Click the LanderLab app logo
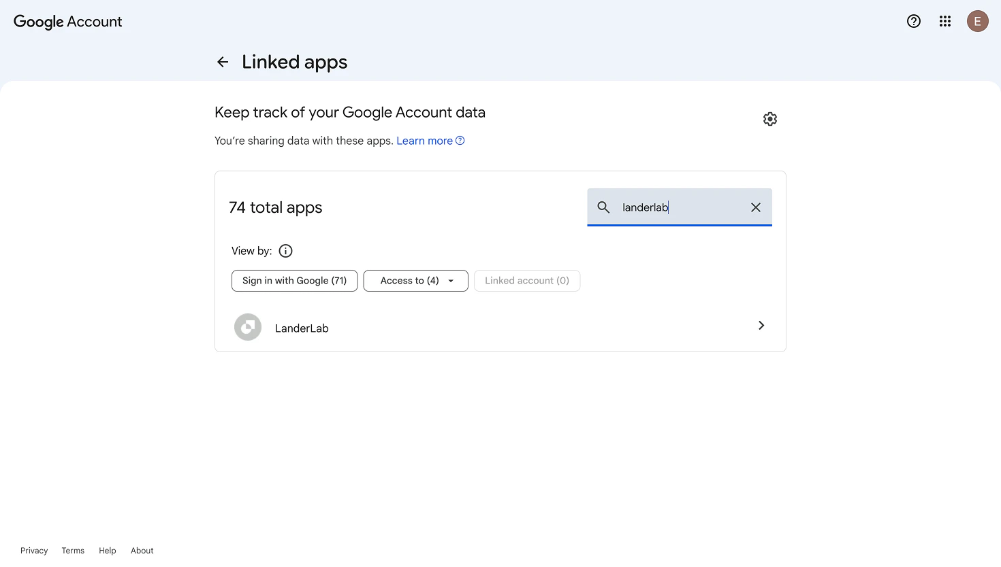This screenshot has width=1001, height=567. (248, 327)
